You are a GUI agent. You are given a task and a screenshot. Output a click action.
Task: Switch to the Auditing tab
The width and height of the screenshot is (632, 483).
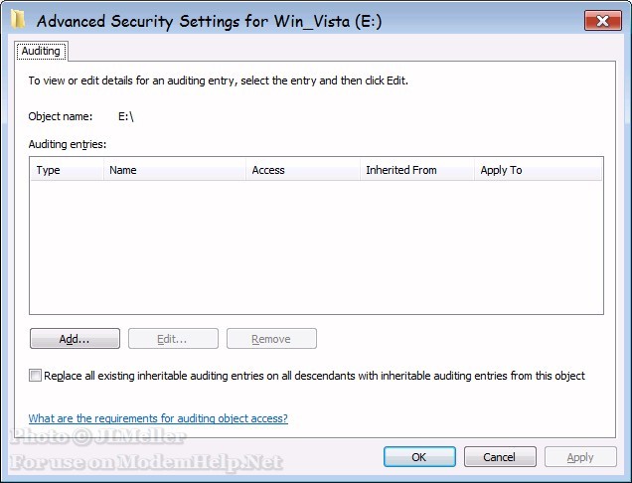pyautogui.click(x=41, y=50)
